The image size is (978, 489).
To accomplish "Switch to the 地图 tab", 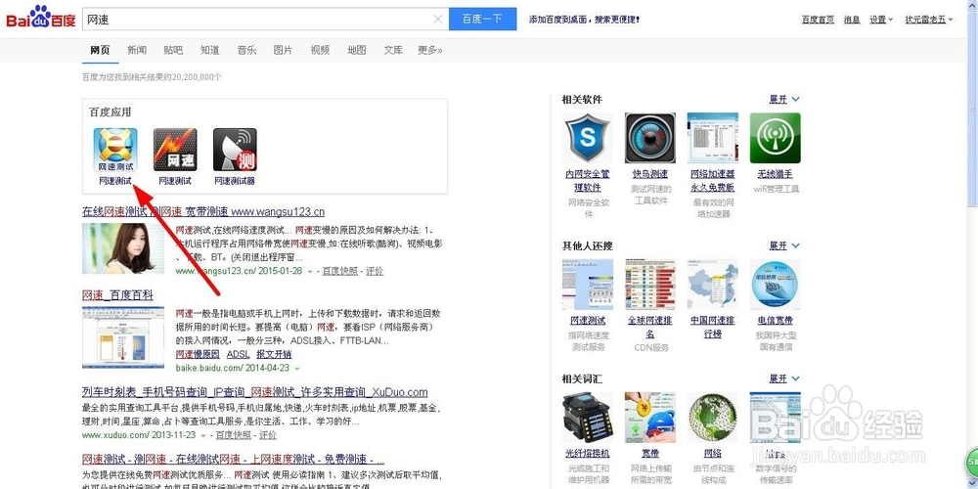I will [x=357, y=50].
